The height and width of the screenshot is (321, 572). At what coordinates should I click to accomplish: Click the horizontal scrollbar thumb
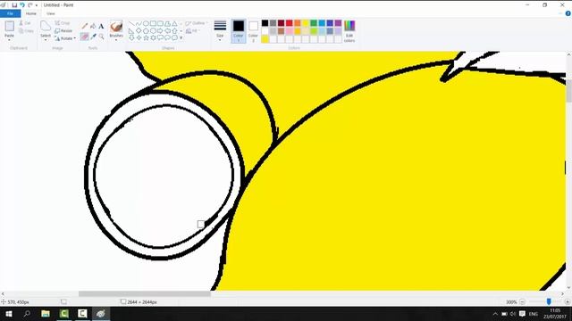click(x=145, y=293)
